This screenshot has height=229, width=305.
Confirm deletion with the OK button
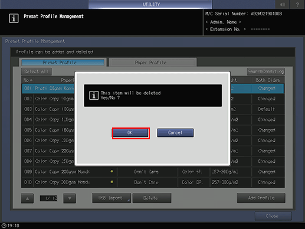pos(130,133)
